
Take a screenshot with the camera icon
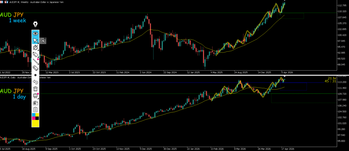click(x=35, y=103)
